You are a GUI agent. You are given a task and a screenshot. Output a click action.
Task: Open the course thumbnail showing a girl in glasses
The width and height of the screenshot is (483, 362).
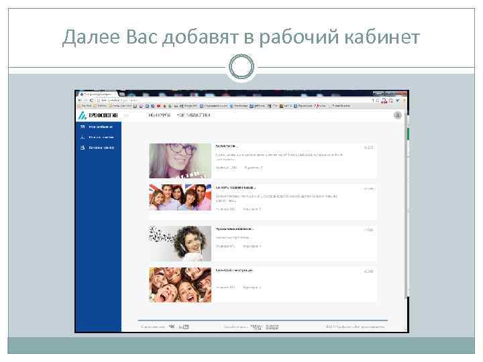click(x=180, y=161)
